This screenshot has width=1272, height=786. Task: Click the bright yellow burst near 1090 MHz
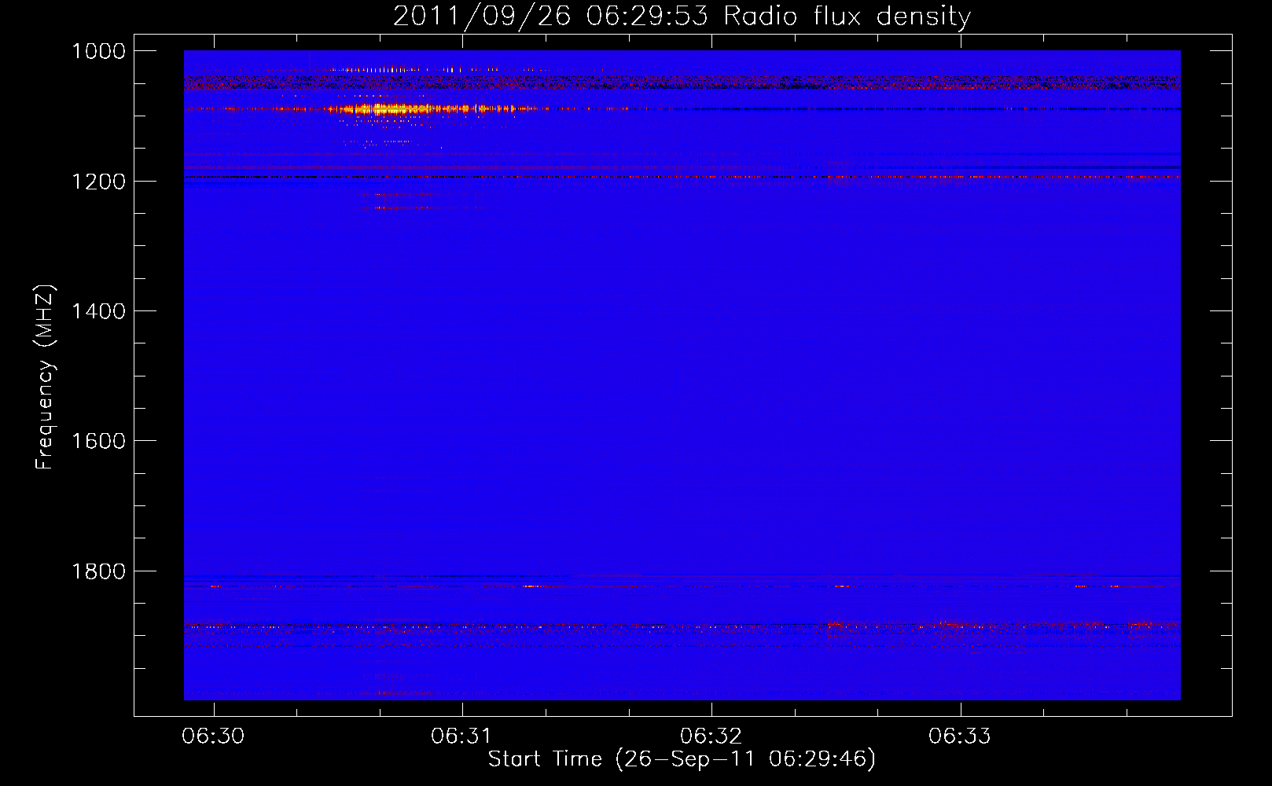[393, 108]
